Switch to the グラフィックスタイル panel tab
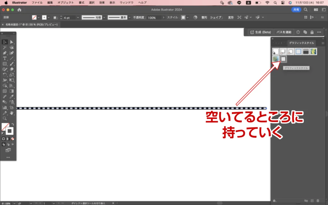328x205 pixels. tap(301, 43)
